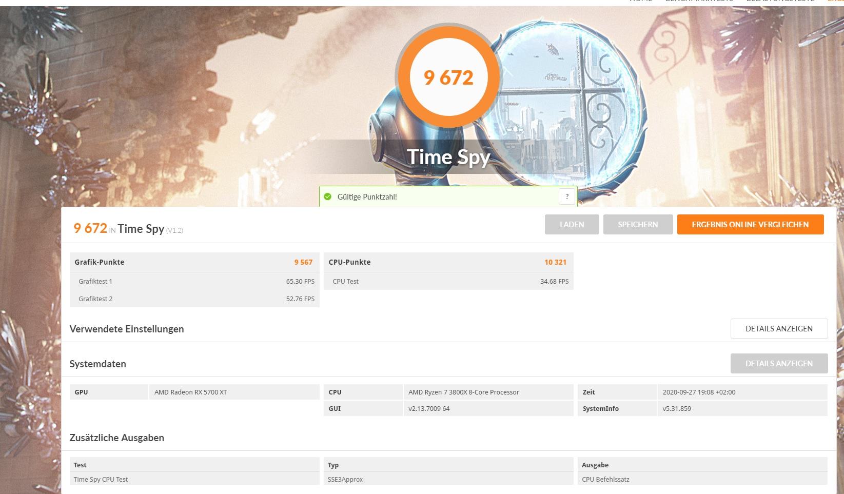Open the question mark help button

(567, 196)
